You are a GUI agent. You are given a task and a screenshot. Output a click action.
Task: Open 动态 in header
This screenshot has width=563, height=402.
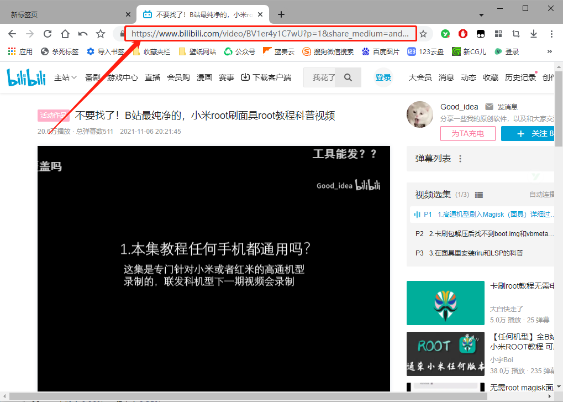[x=468, y=77]
